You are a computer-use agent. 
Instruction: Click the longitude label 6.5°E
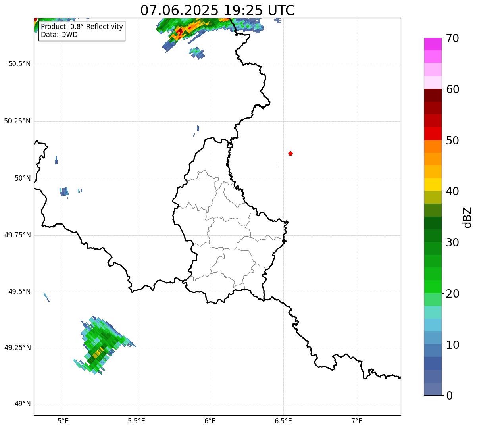point(283,421)
